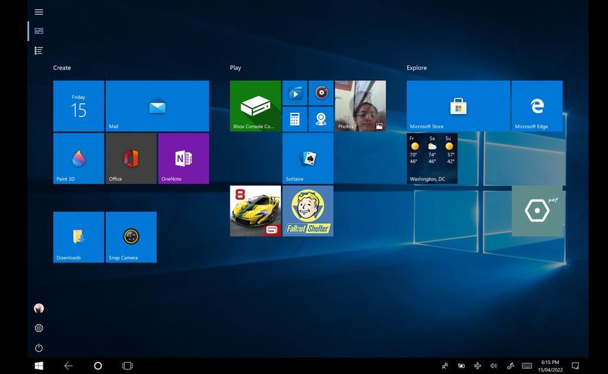Select the Create group header

point(62,68)
